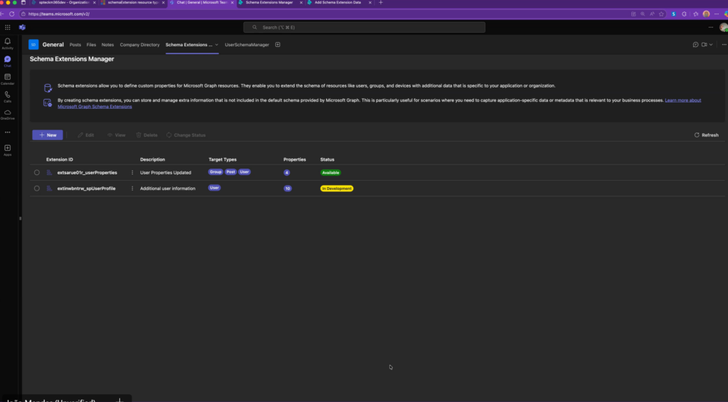Viewport: 728px width, 402px height.
Task: Click the Status column header
Action: [x=327, y=159]
